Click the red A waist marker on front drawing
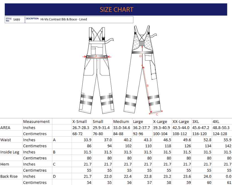This screenshot has height=185, width=232. tap(96, 56)
